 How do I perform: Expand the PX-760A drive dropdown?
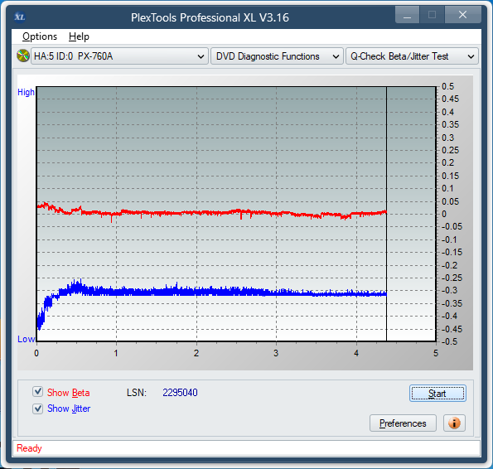[x=119, y=56]
